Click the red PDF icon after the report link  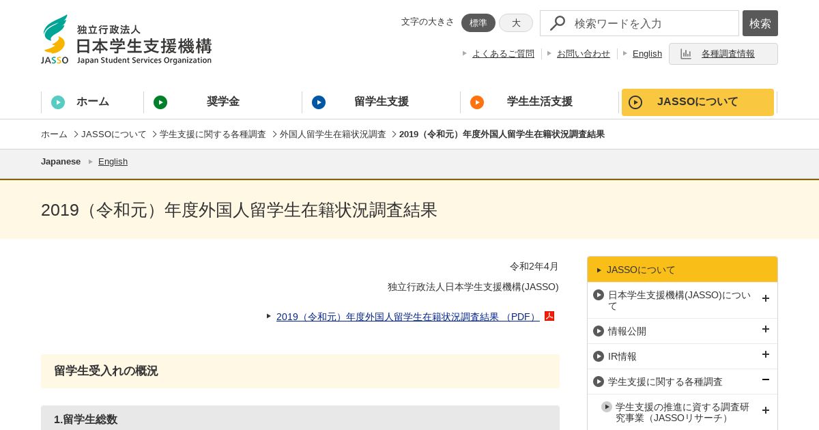click(x=549, y=316)
